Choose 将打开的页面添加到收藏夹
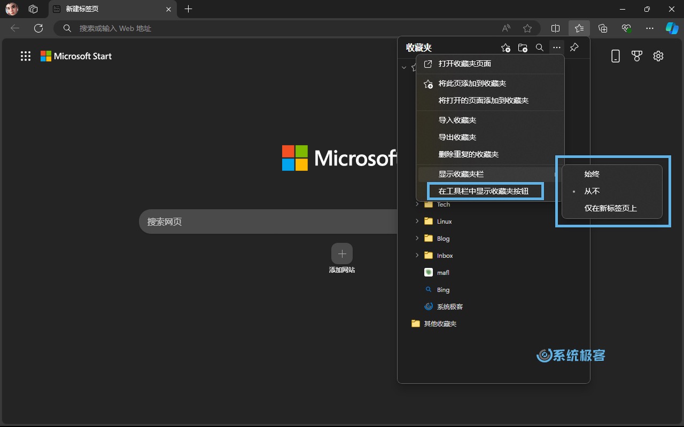The height and width of the screenshot is (427, 684). [490, 100]
